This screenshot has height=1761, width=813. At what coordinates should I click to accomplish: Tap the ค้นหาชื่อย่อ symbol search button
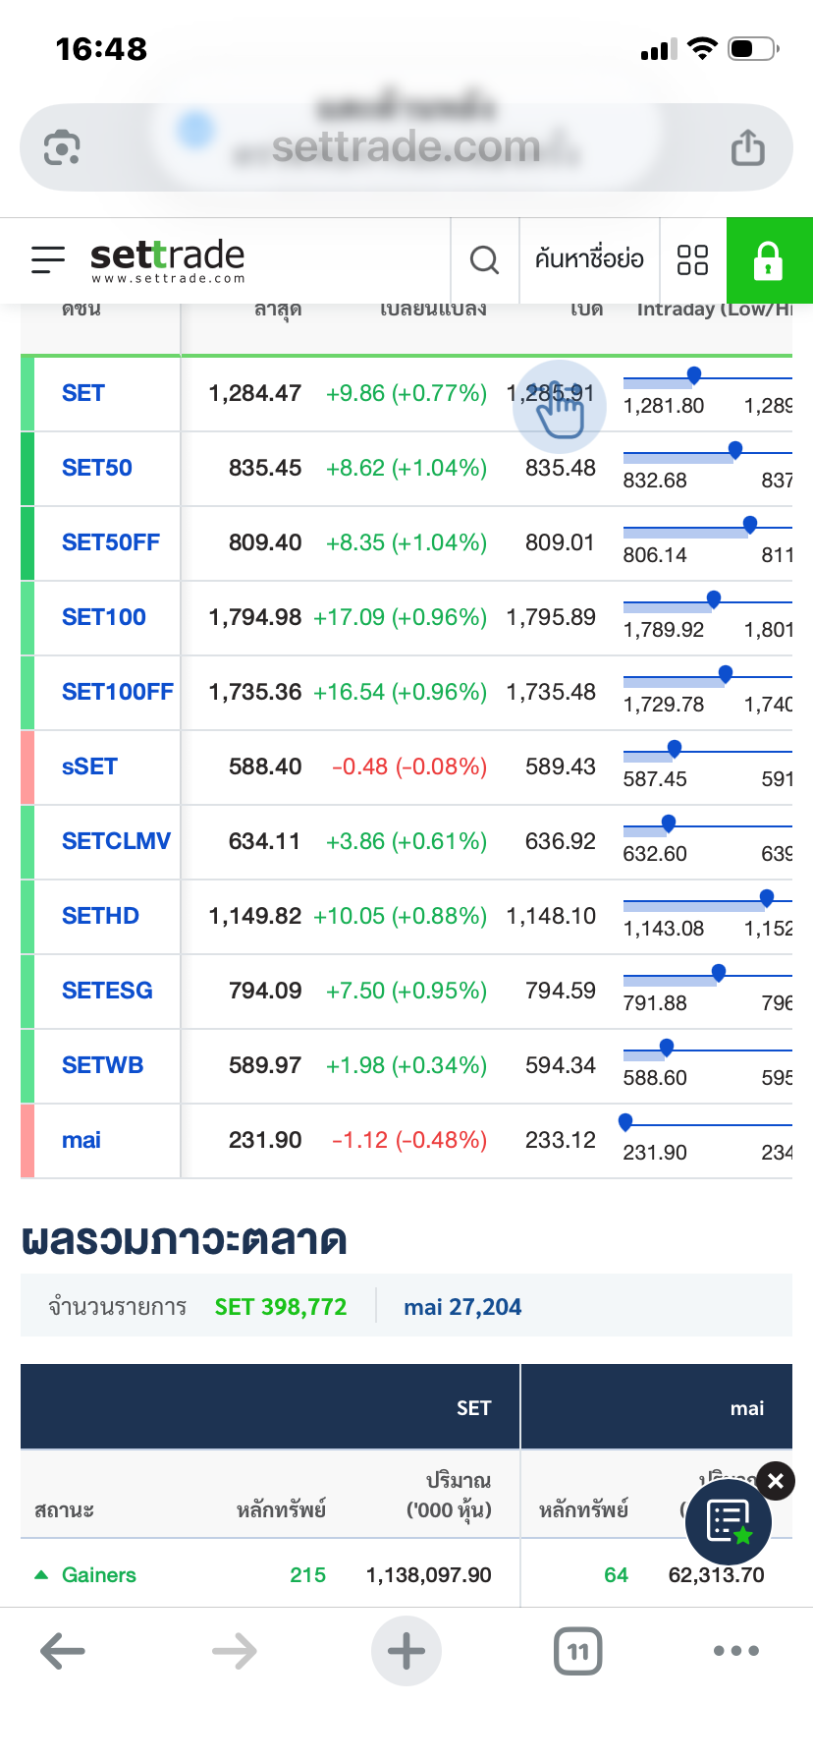click(589, 259)
